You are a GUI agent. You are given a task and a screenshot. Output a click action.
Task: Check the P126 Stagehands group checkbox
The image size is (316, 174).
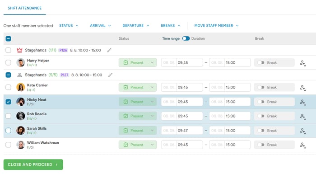click(8, 50)
